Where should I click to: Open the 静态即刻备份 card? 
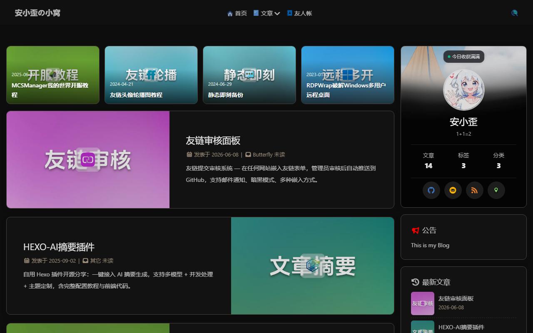(249, 75)
